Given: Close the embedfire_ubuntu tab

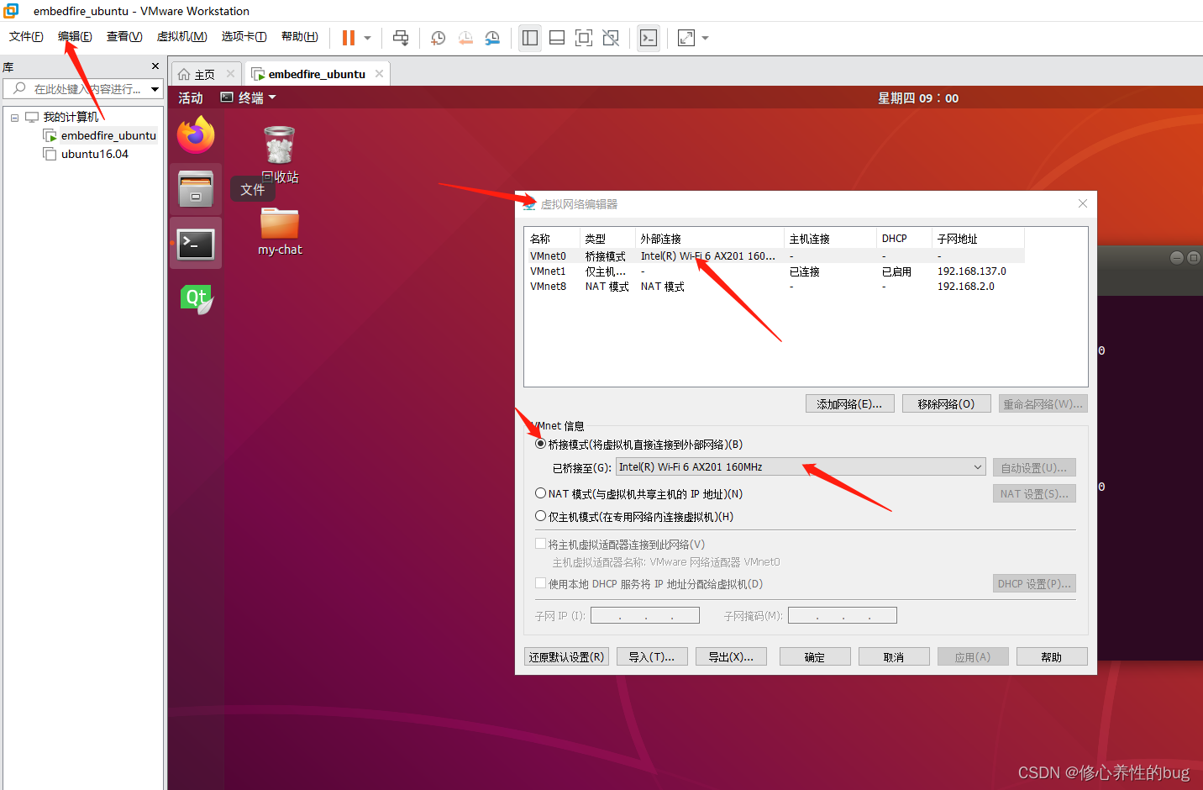Looking at the screenshot, I should (x=379, y=74).
